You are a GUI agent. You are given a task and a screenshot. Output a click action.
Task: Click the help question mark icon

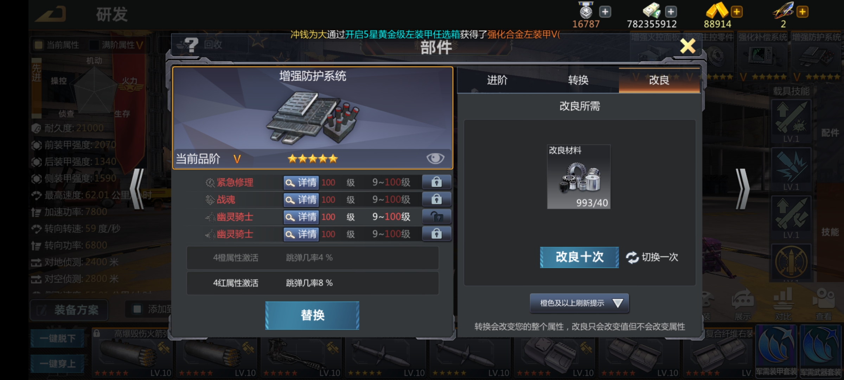[x=191, y=45]
